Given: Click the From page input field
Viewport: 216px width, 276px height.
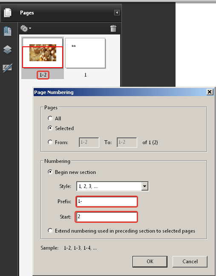Looking at the screenshot, I should tap(89, 142).
